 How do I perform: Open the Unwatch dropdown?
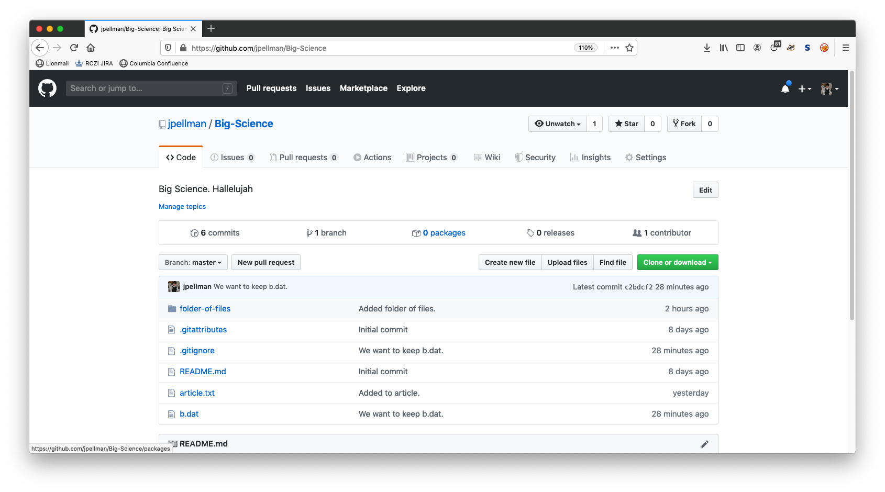coord(558,124)
